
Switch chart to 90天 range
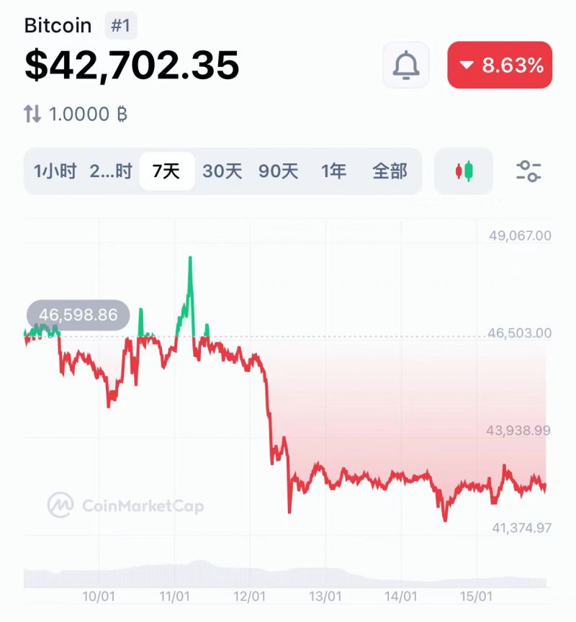pyautogui.click(x=278, y=171)
